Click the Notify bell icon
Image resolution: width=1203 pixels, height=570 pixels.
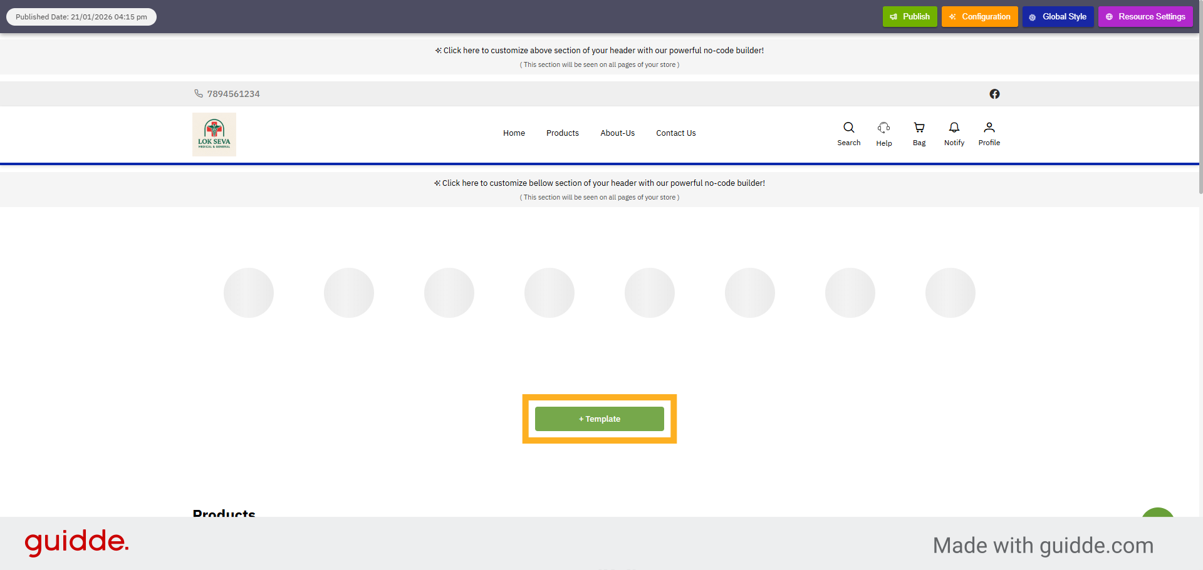(x=954, y=128)
